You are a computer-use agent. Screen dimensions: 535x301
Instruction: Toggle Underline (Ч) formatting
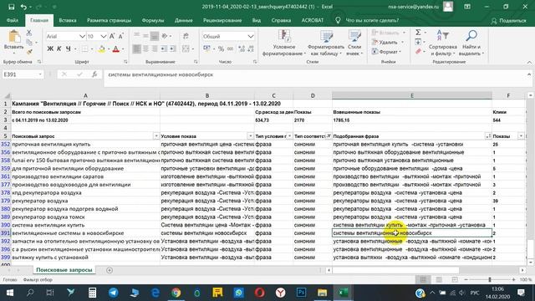(x=69, y=49)
